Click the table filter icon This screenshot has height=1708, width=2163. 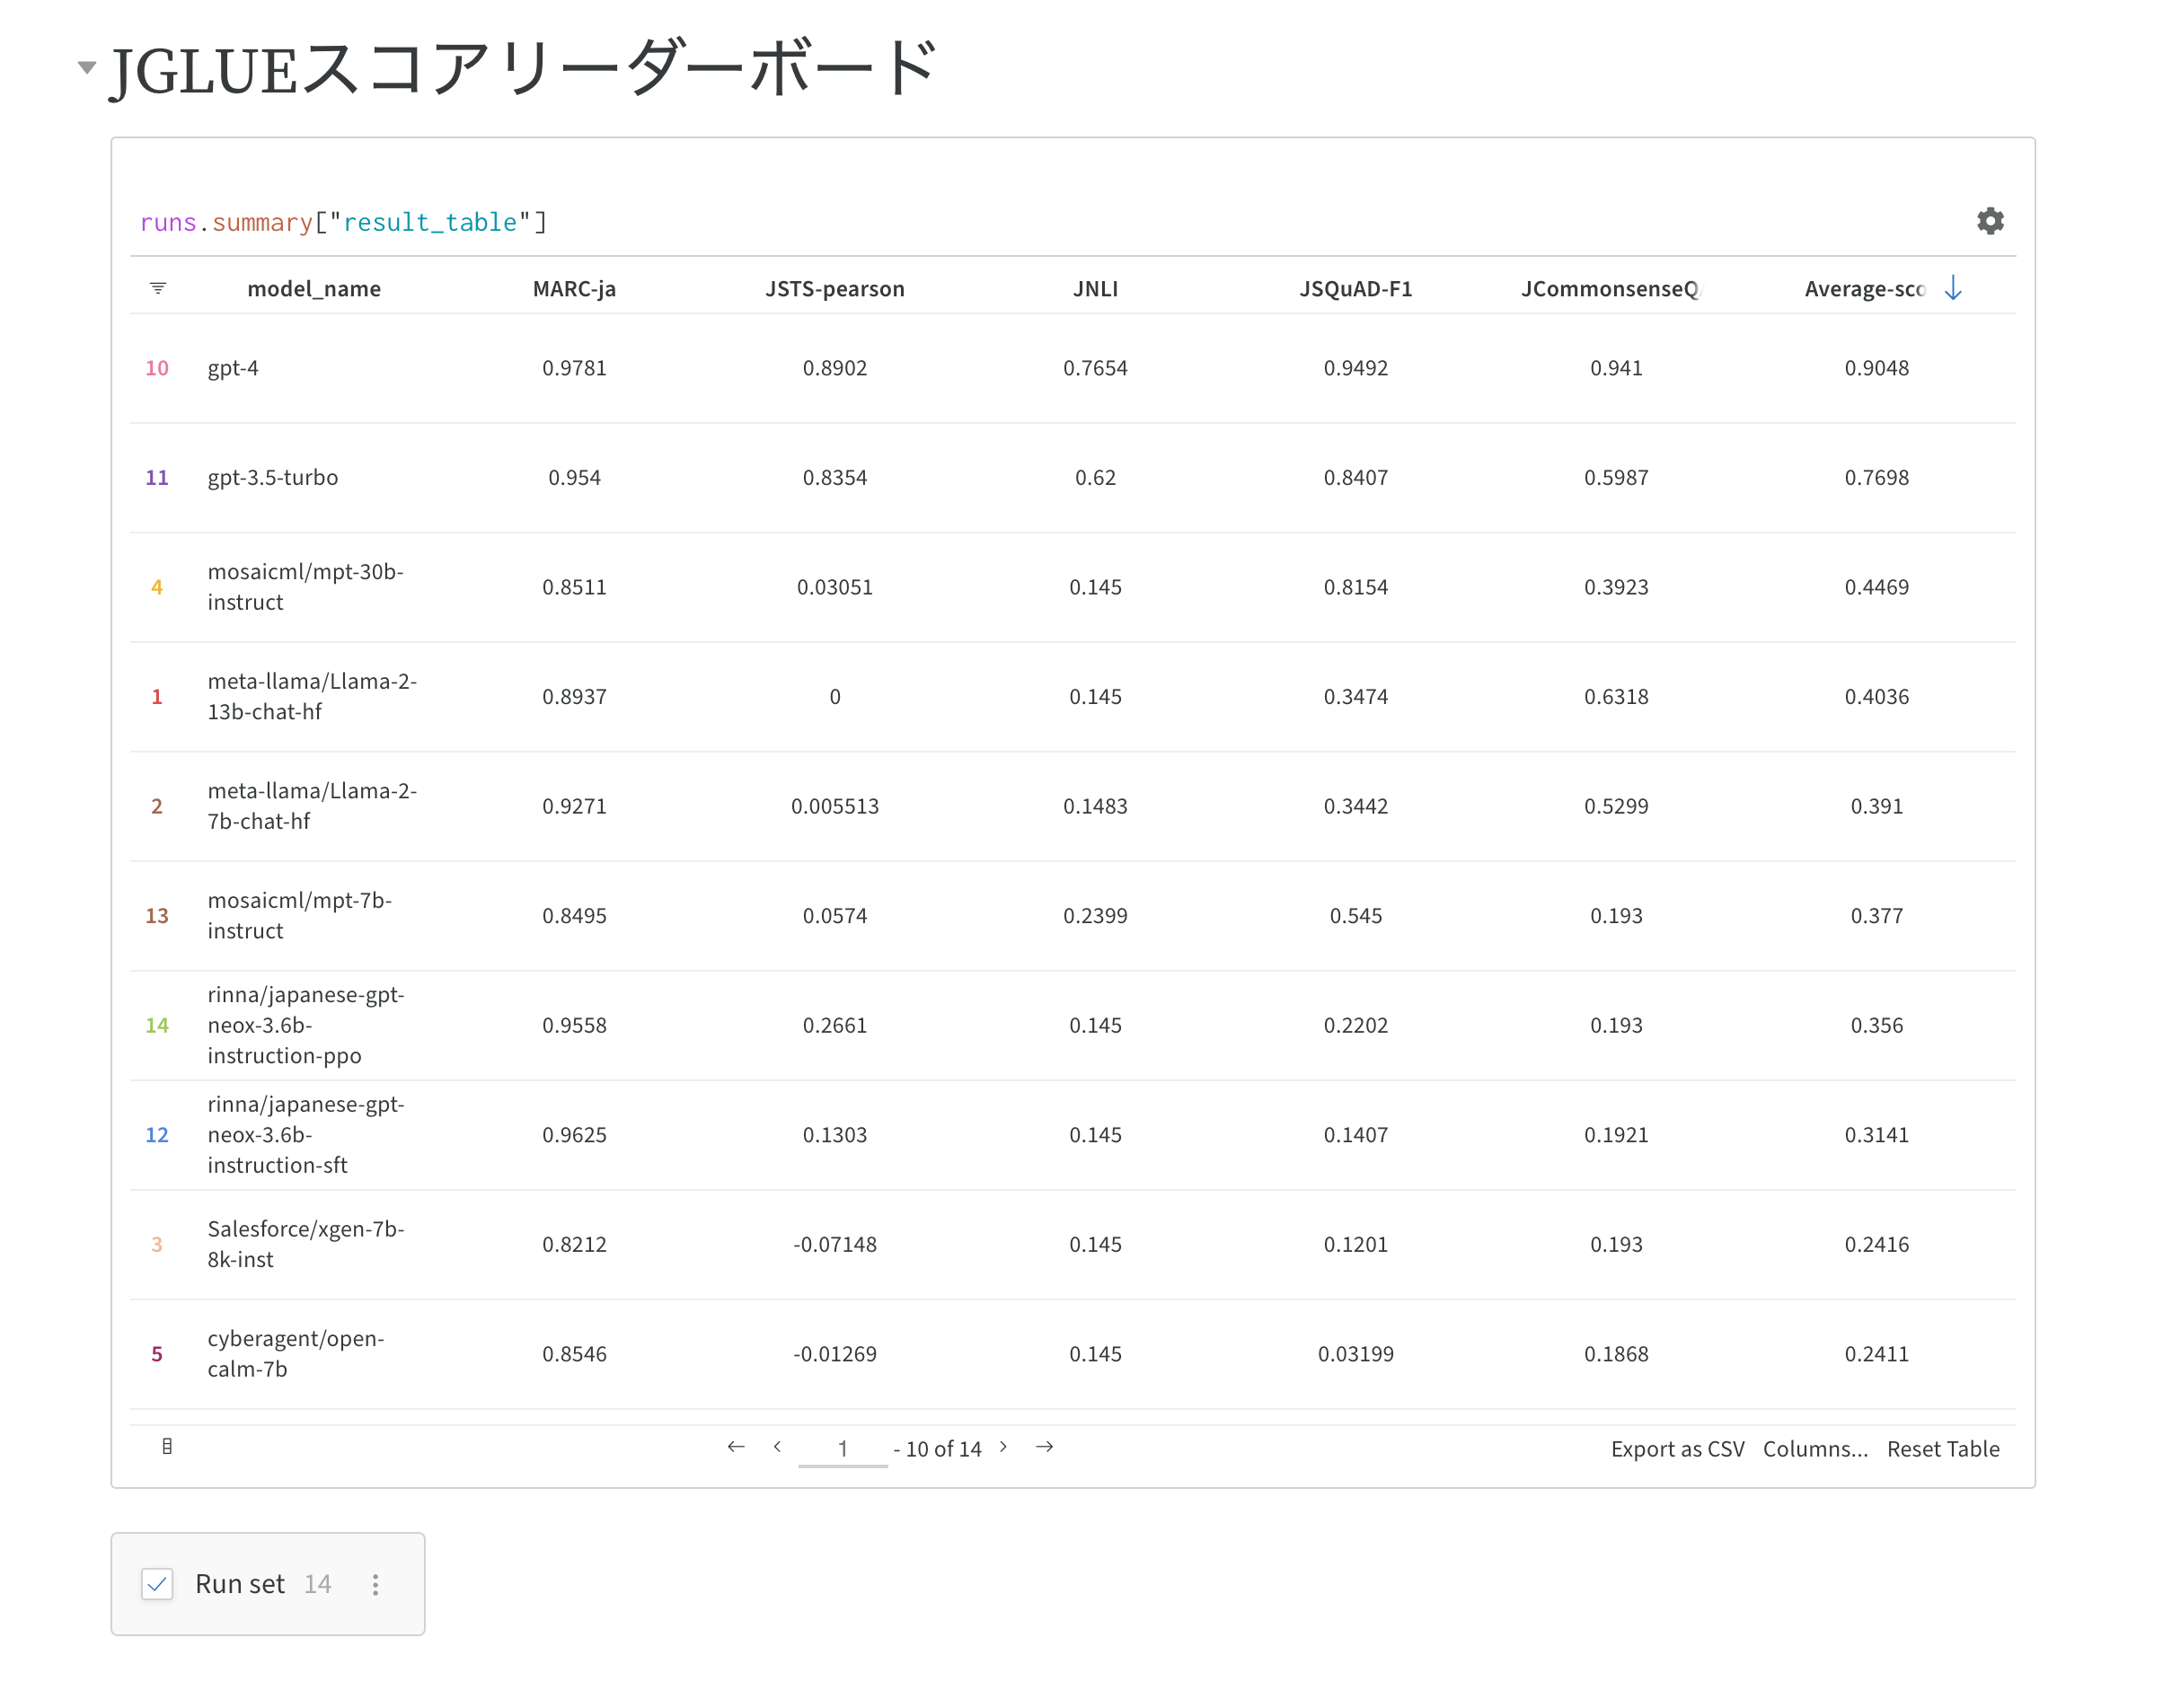tap(158, 288)
